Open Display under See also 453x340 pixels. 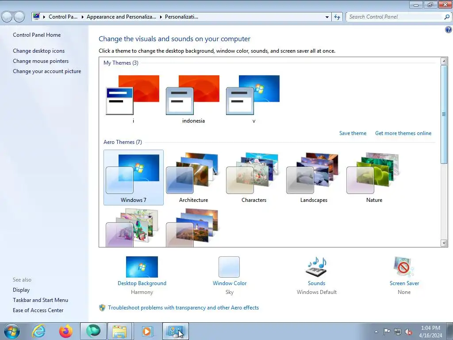click(21, 290)
